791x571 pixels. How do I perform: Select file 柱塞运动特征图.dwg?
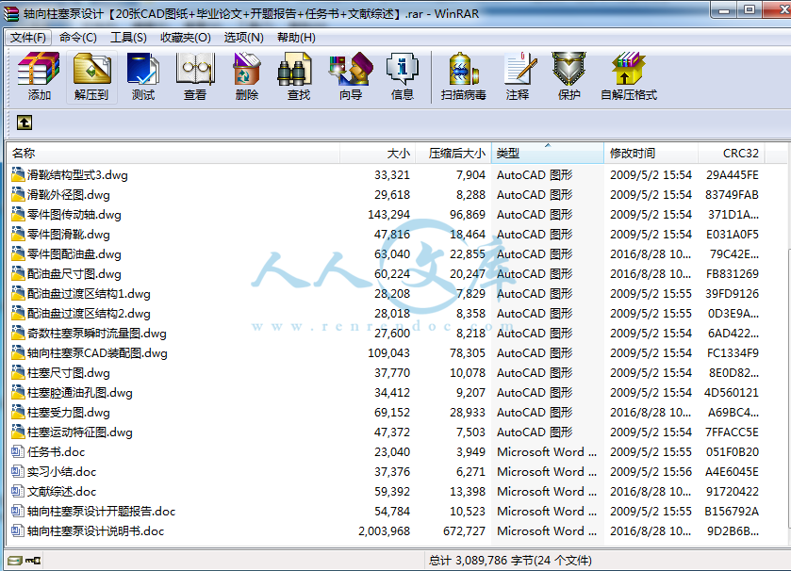80,432
